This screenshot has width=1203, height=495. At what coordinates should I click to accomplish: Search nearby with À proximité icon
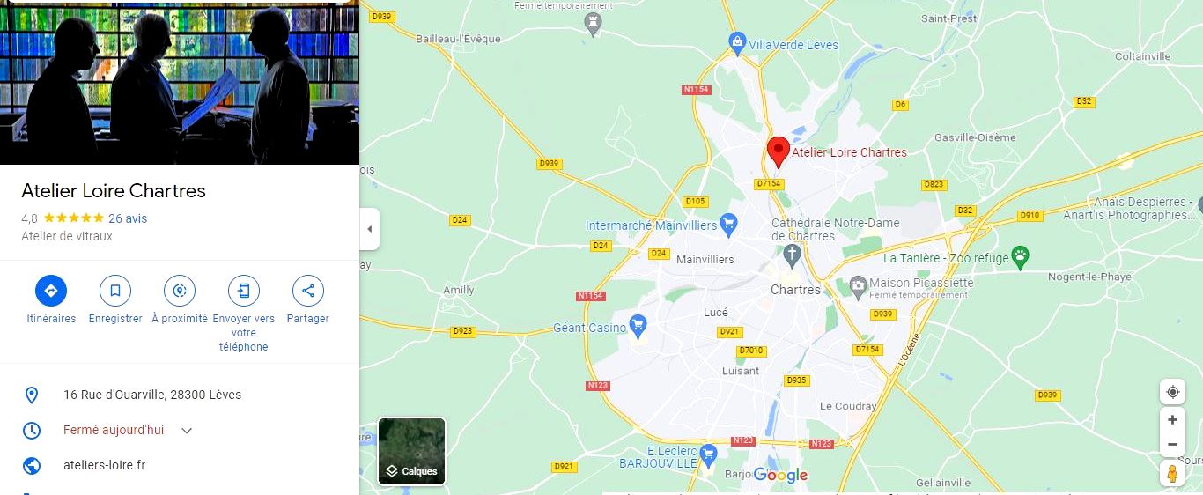pos(180,291)
